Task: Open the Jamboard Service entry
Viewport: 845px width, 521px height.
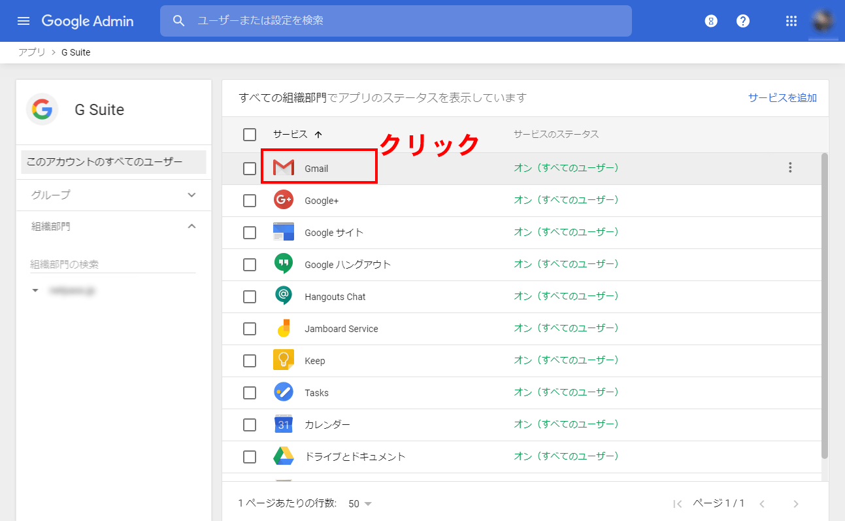Action: (x=341, y=329)
